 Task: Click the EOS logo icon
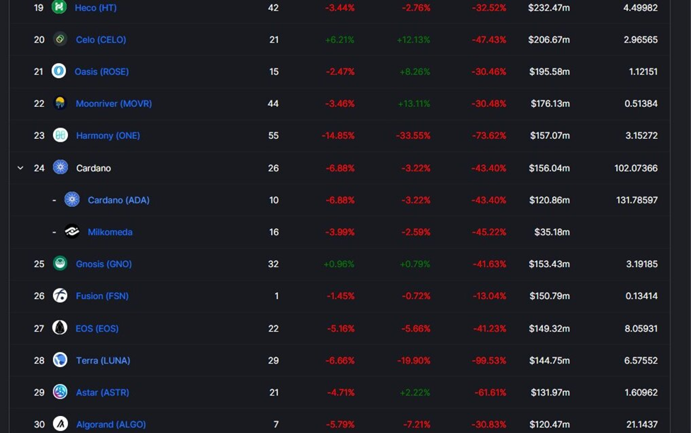coord(60,327)
